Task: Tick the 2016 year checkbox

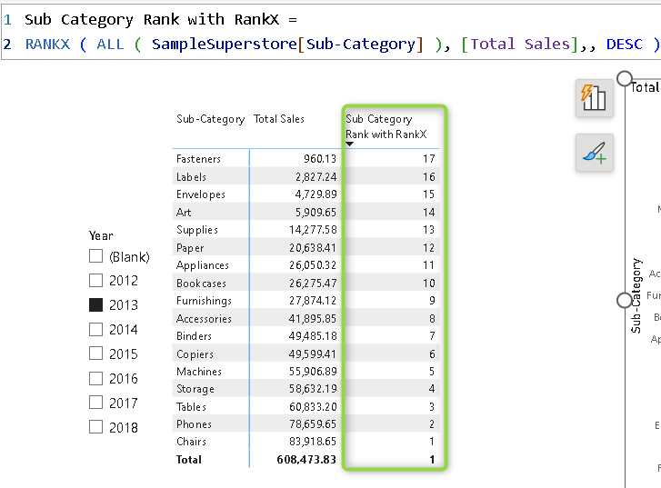Action: (x=95, y=378)
